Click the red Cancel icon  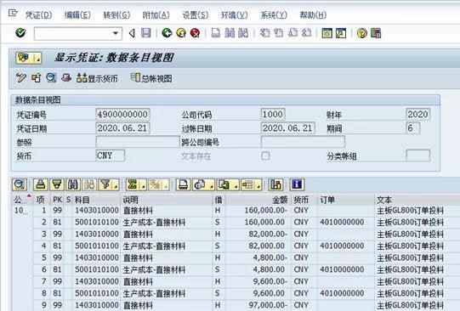click(x=195, y=33)
